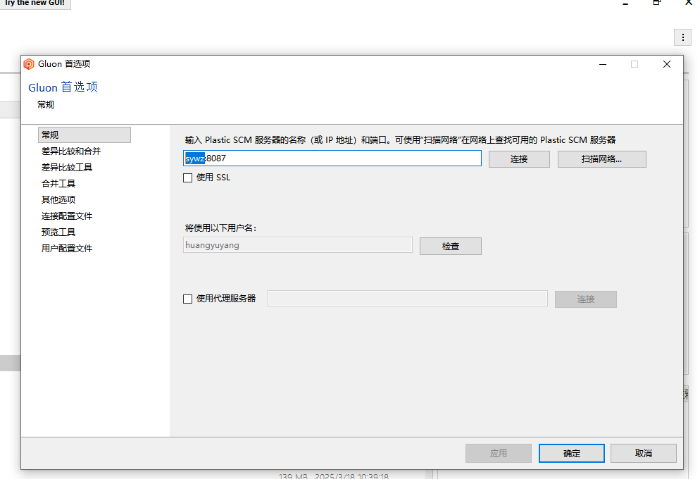Click the Gluon logo icon in title bar

(x=29, y=64)
